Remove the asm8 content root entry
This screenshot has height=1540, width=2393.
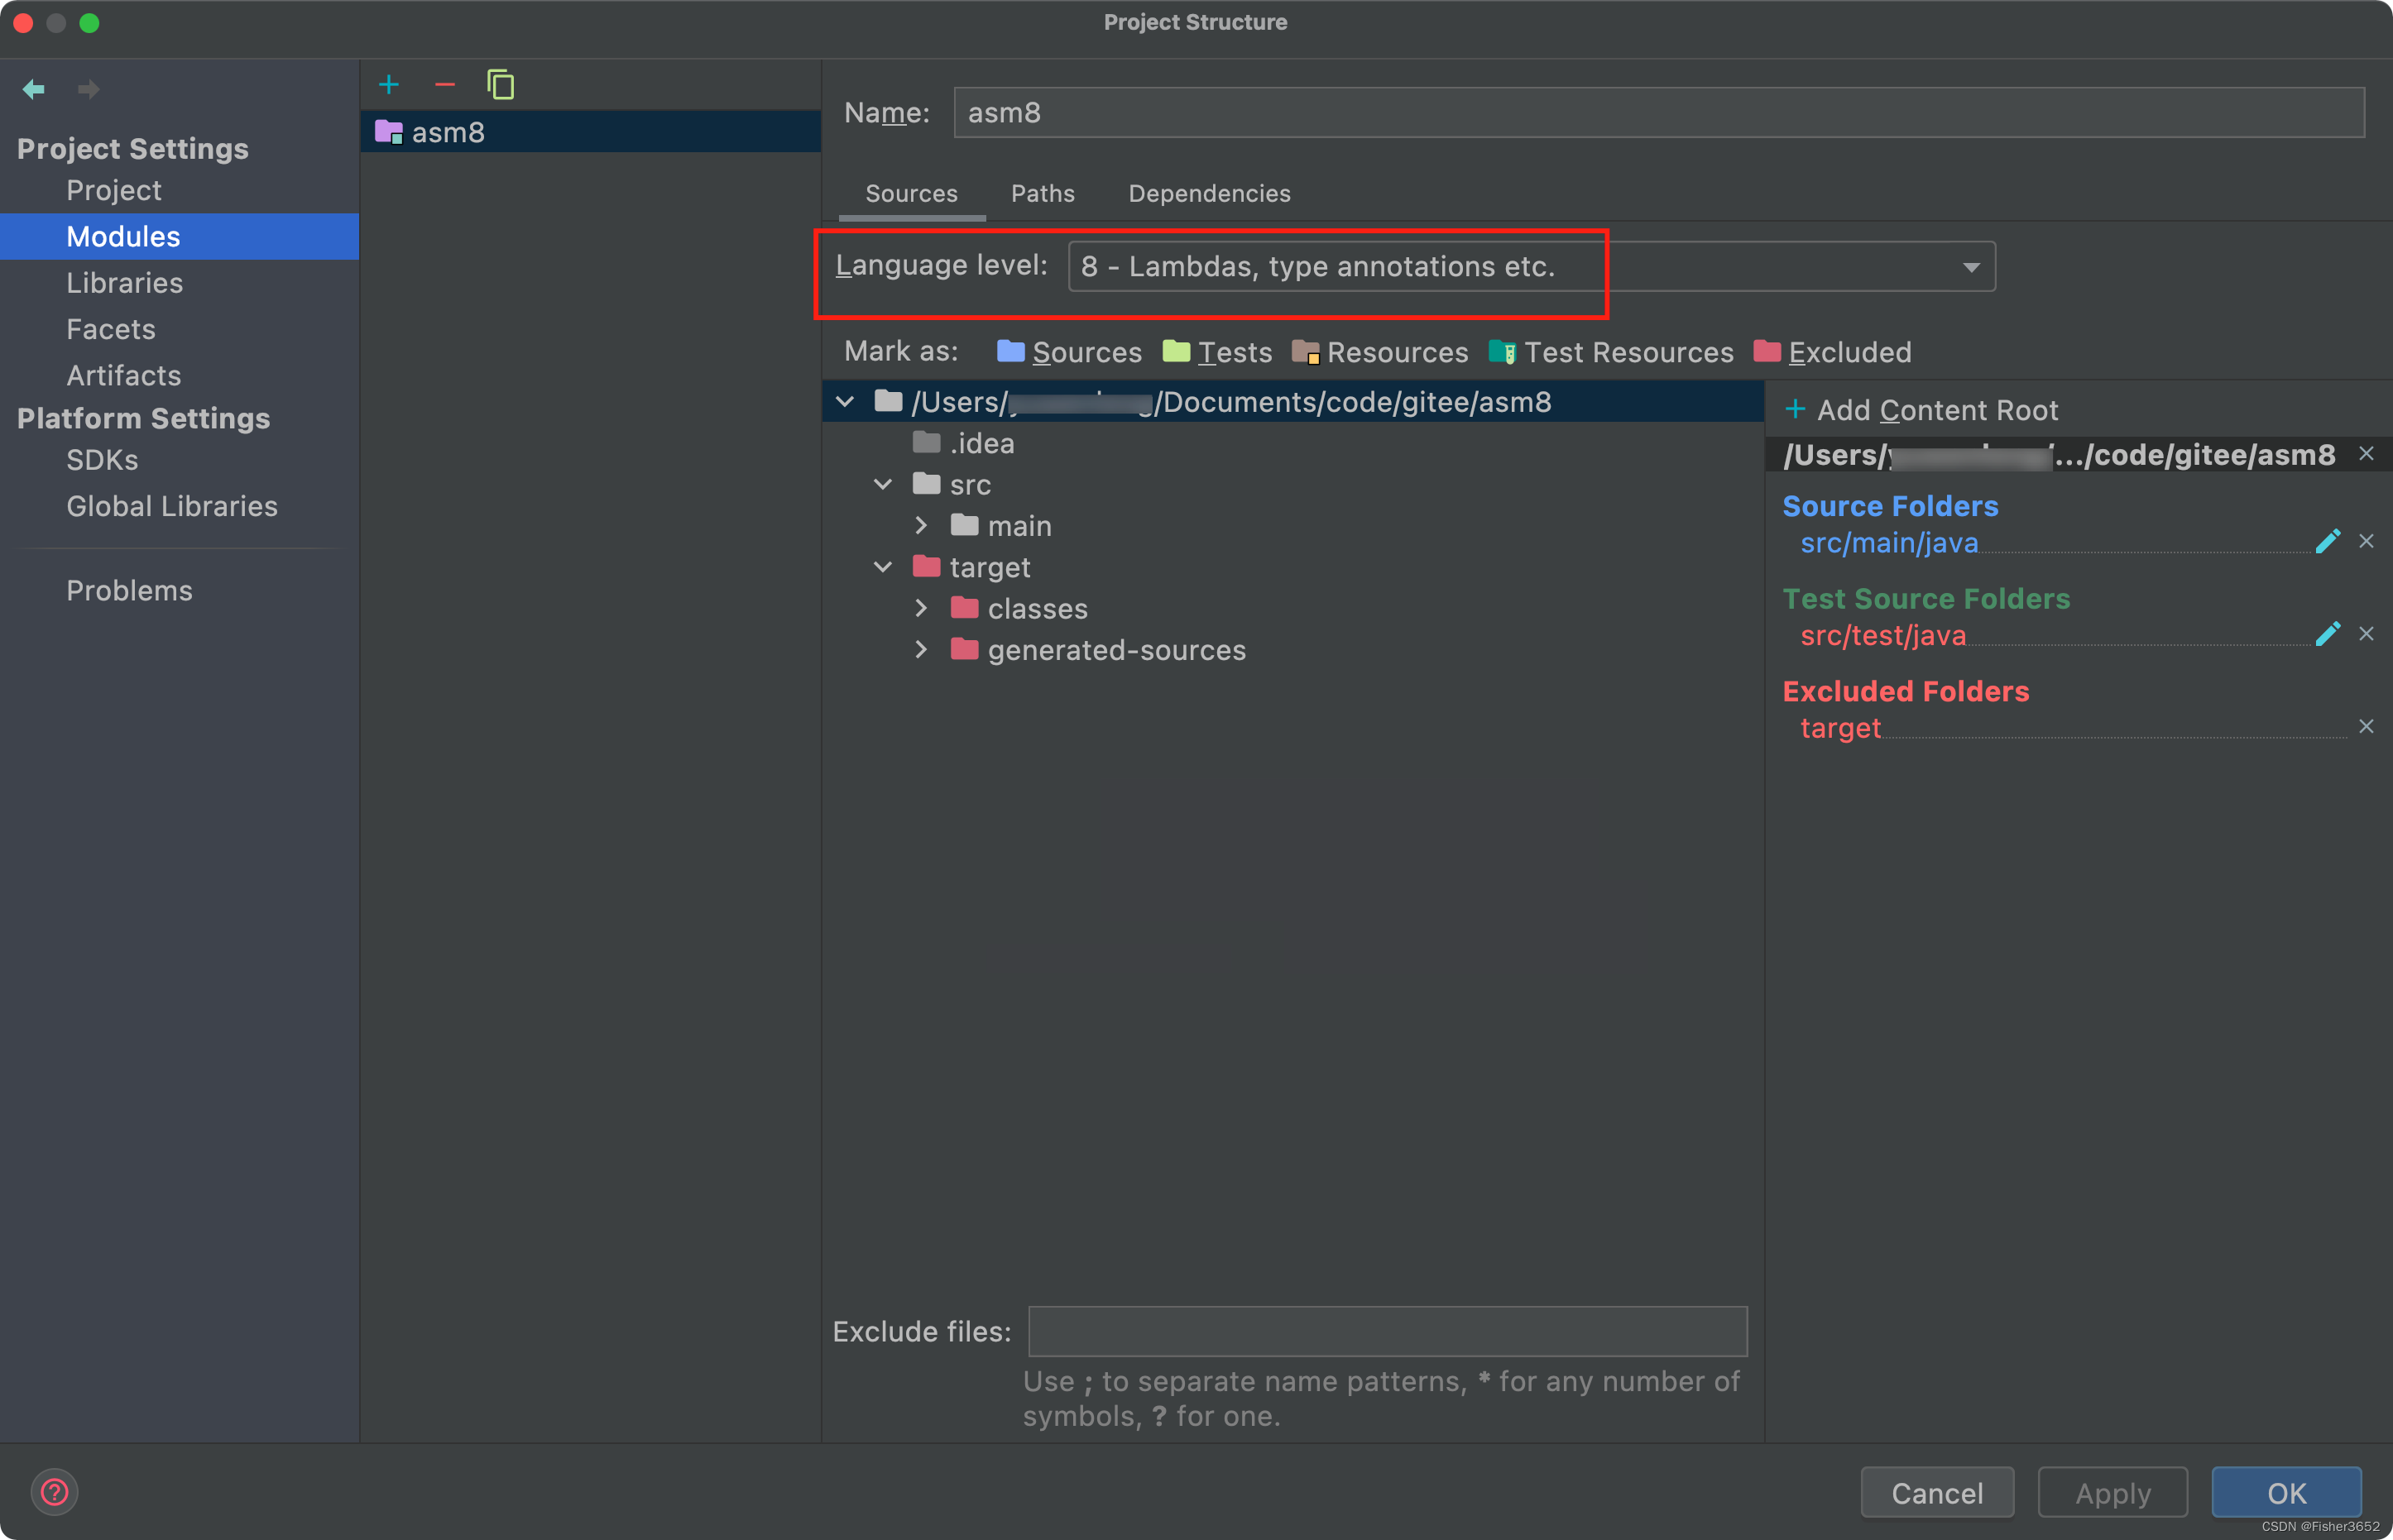2366,454
